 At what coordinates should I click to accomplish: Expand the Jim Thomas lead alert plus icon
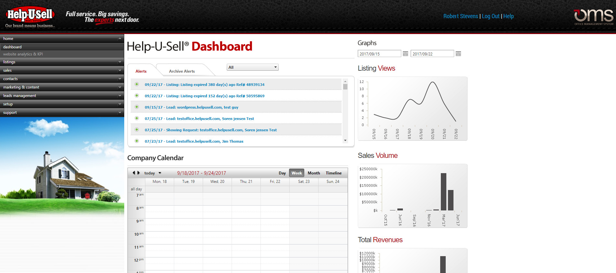pyautogui.click(x=137, y=141)
